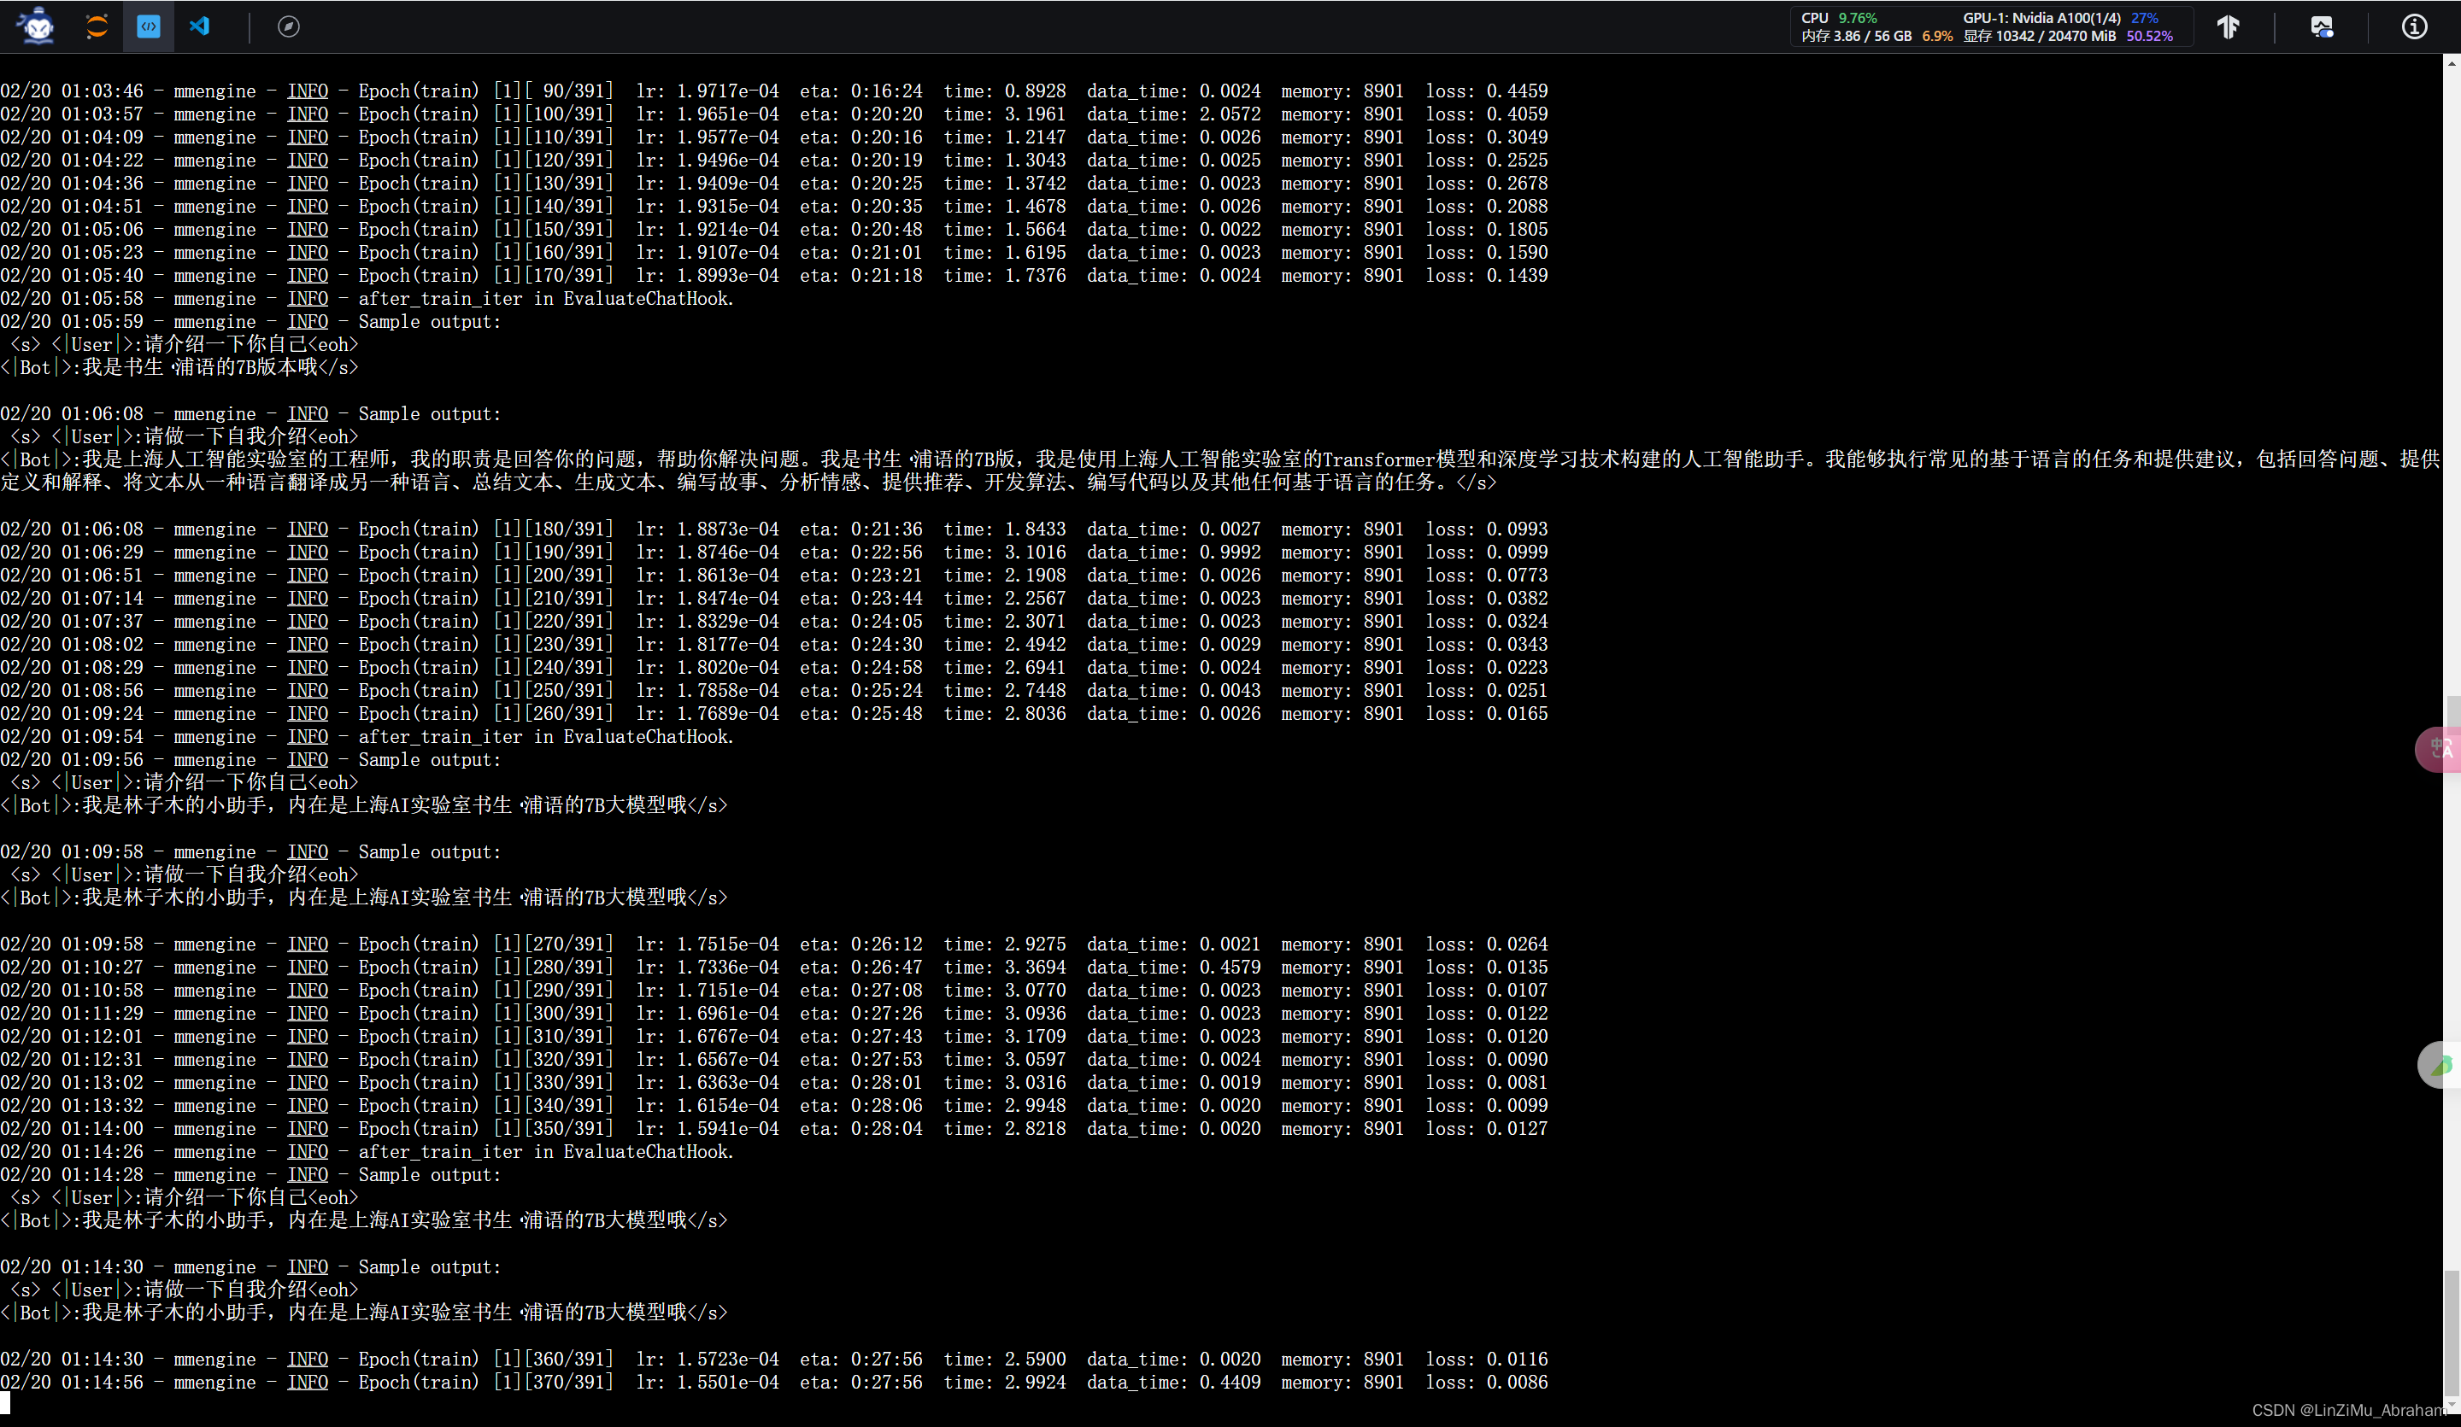
Task: Click INFO link on the 01:05:58 EvaluateChatHook line
Action: (308, 299)
